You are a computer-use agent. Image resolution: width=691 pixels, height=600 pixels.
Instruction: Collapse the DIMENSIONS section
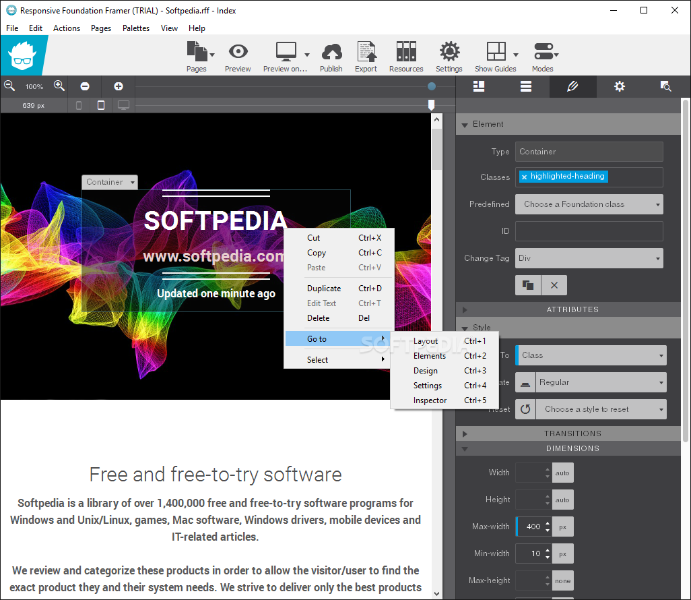(465, 449)
